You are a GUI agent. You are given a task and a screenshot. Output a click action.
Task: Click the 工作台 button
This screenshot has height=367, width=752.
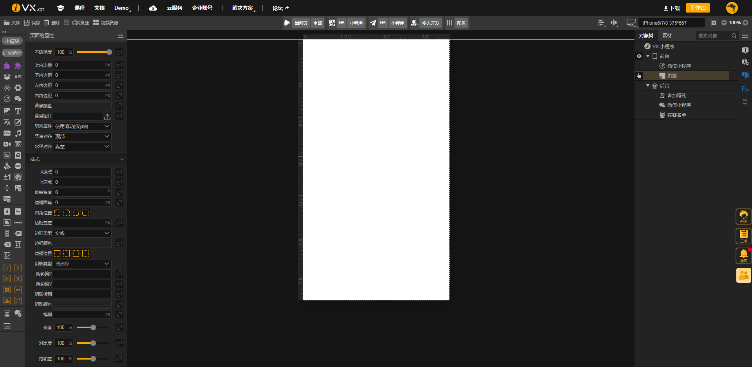click(698, 8)
